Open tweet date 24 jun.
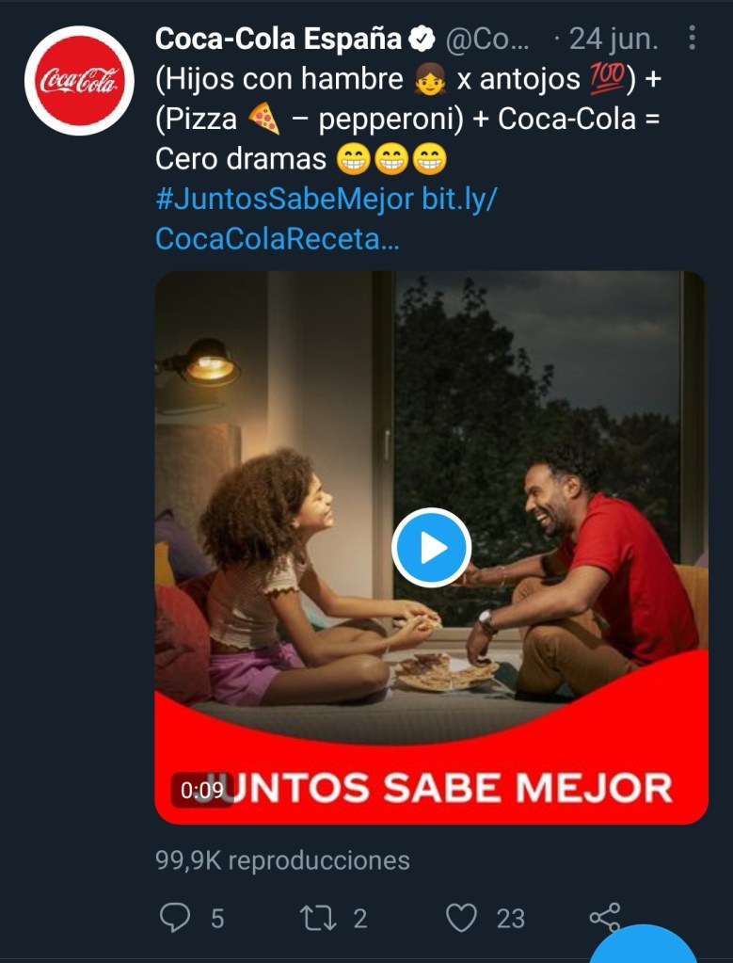The image size is (733, 963). [x=613, y=40]
